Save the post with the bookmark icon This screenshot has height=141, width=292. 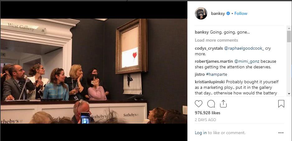coord(281,104)
